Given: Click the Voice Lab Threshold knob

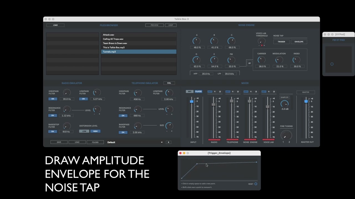Looking at the screenshot, I should [x=262, y=41].
